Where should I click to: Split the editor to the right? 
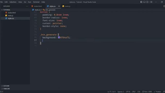(x=164, y=6)
